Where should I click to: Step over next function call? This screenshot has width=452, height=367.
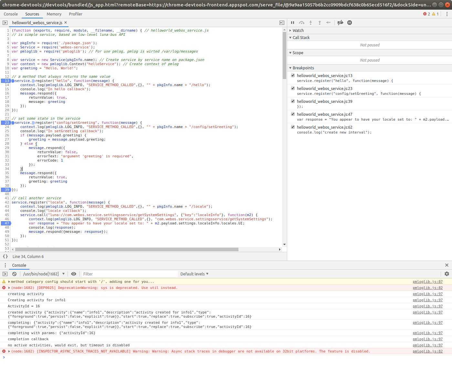coord(301,23)
